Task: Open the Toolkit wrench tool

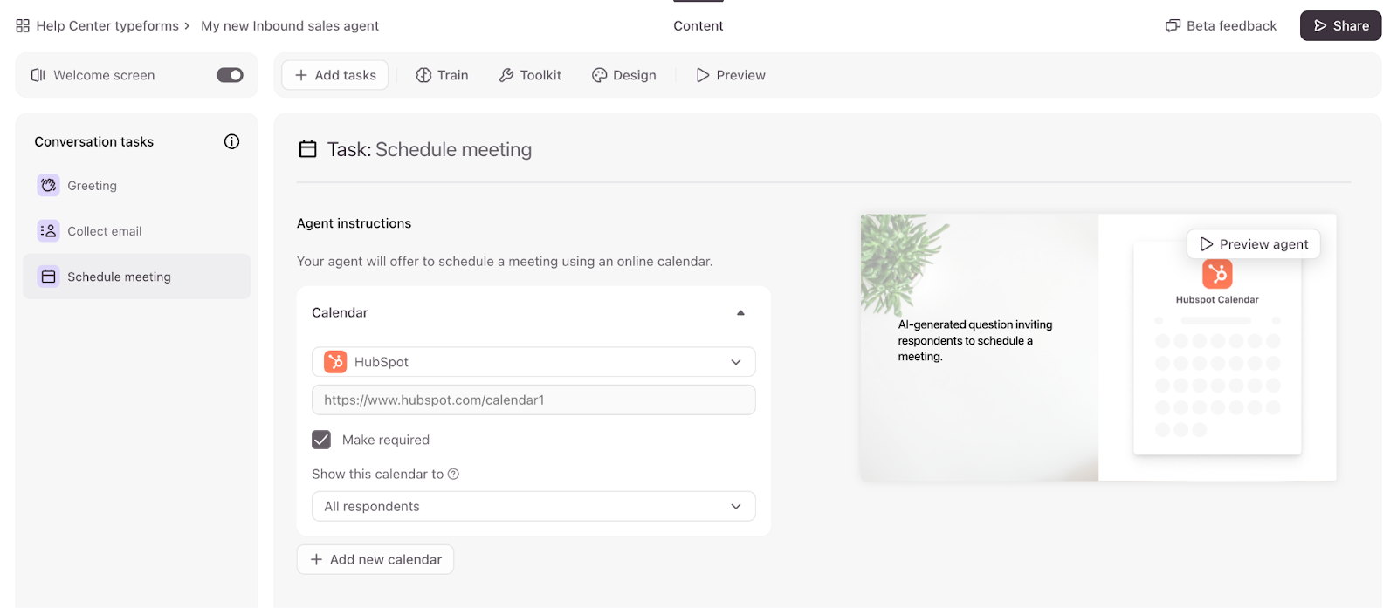Action: 530,75
